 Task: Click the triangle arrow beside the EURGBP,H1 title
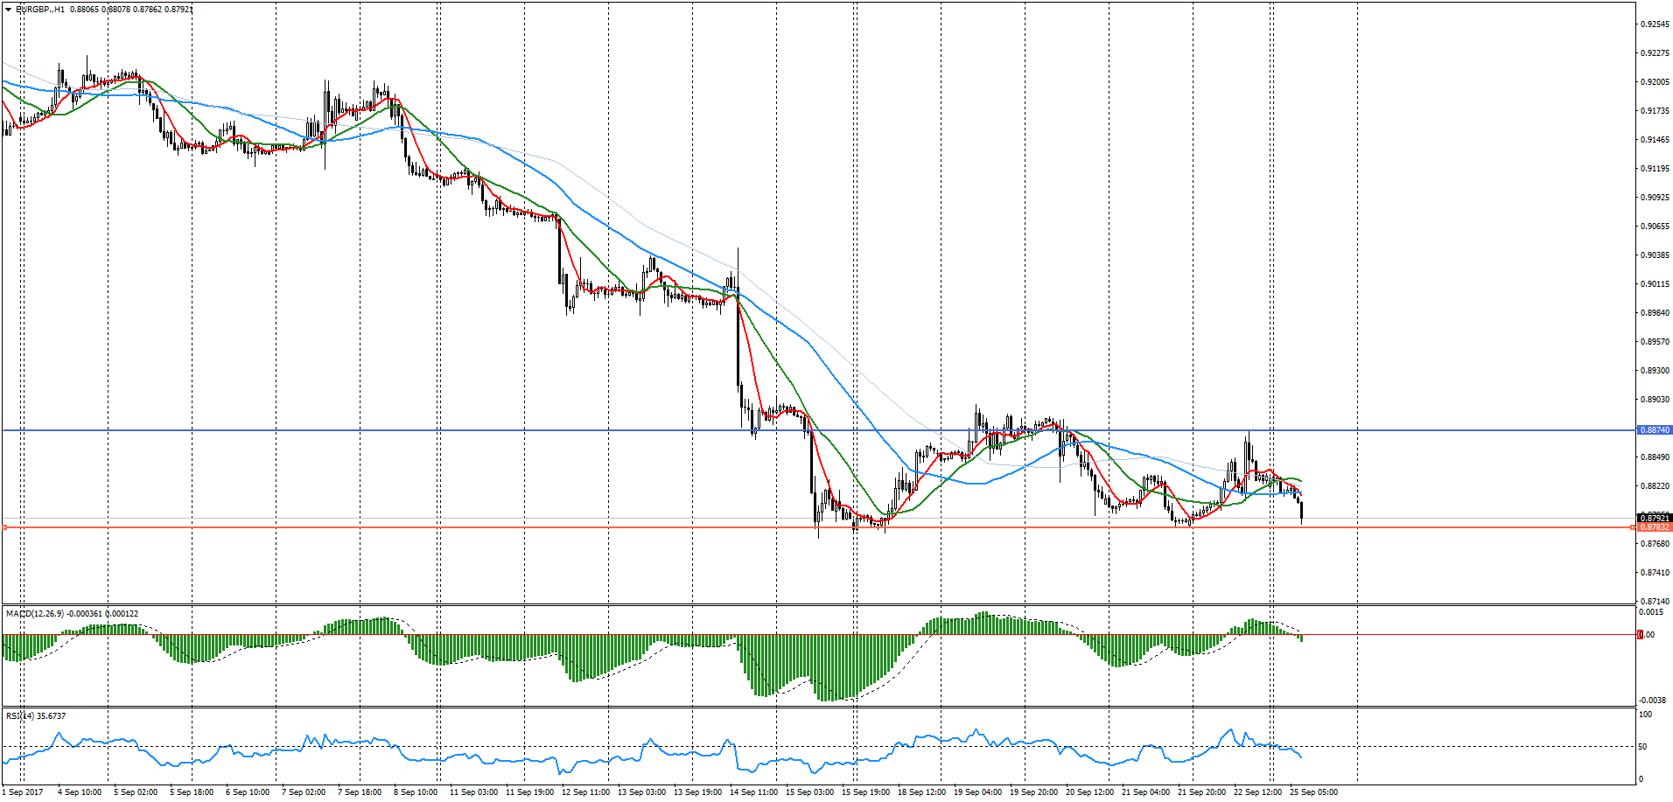(x=8, y=10)
